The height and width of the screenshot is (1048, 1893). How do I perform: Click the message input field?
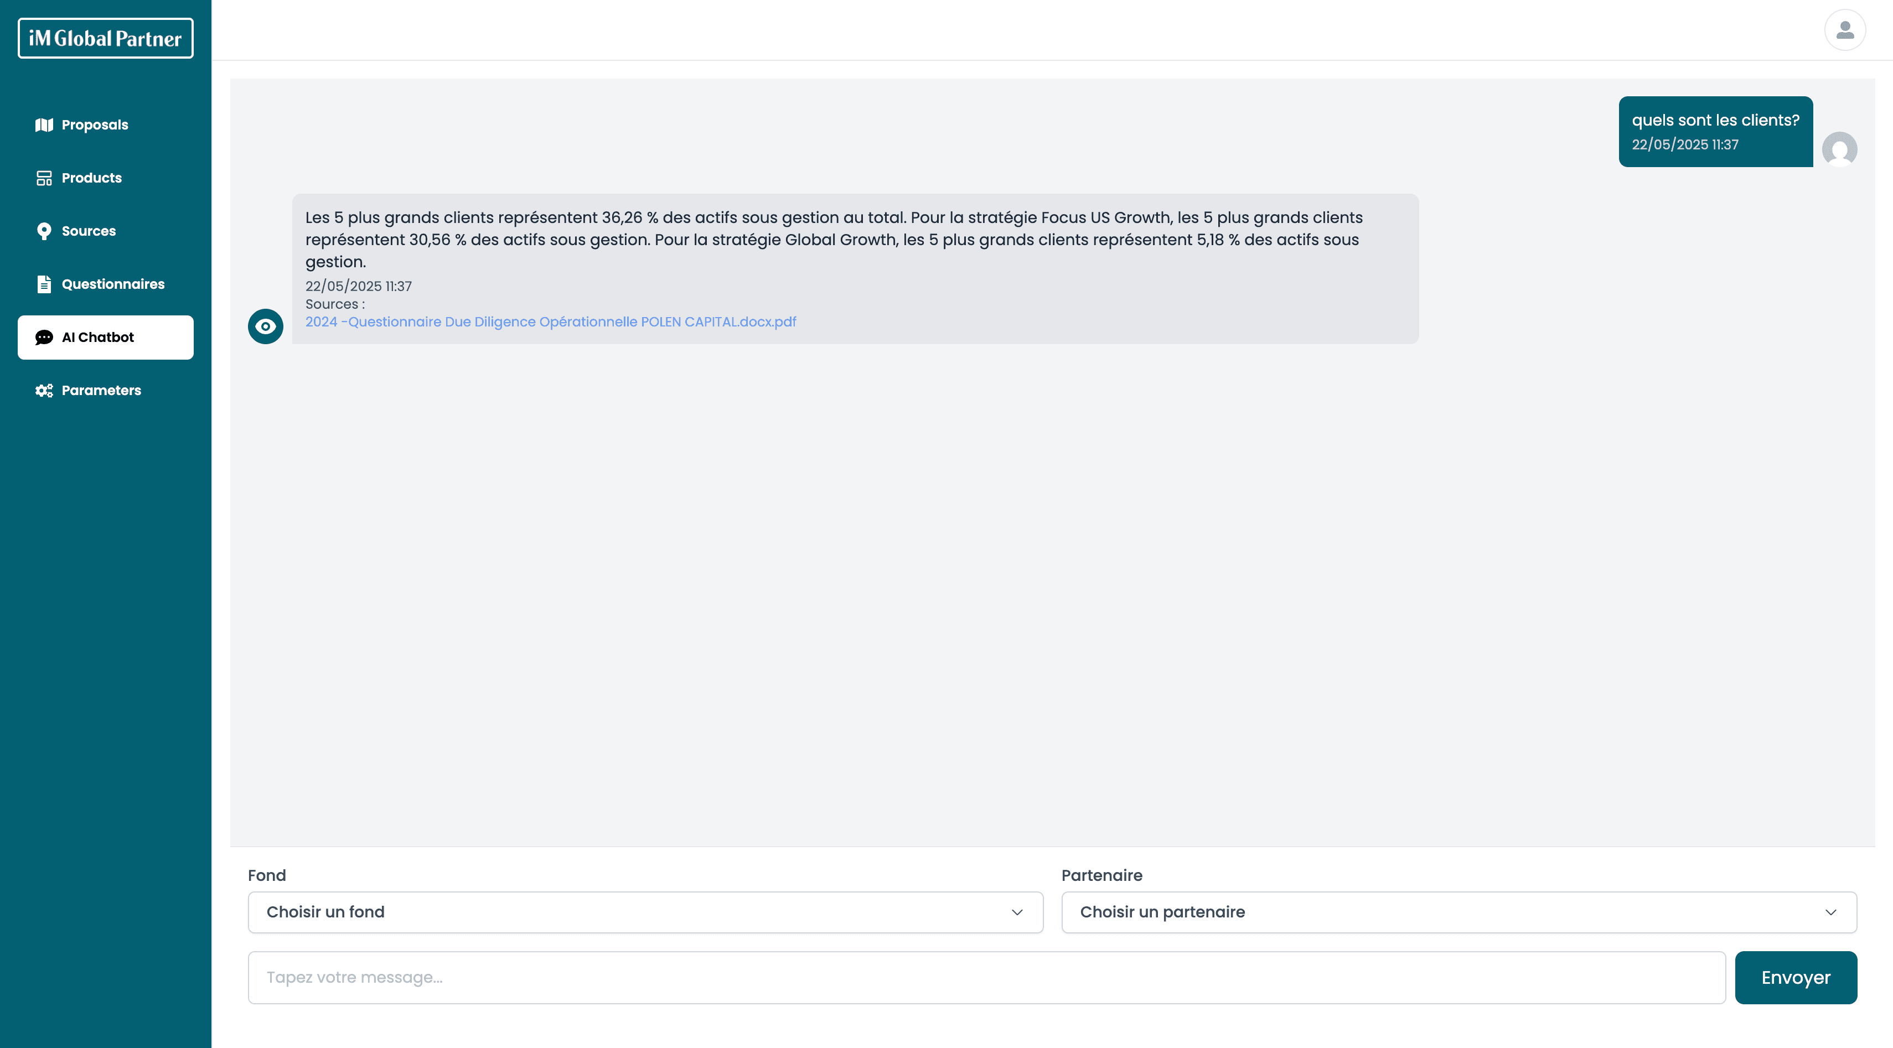pos(986,978)
